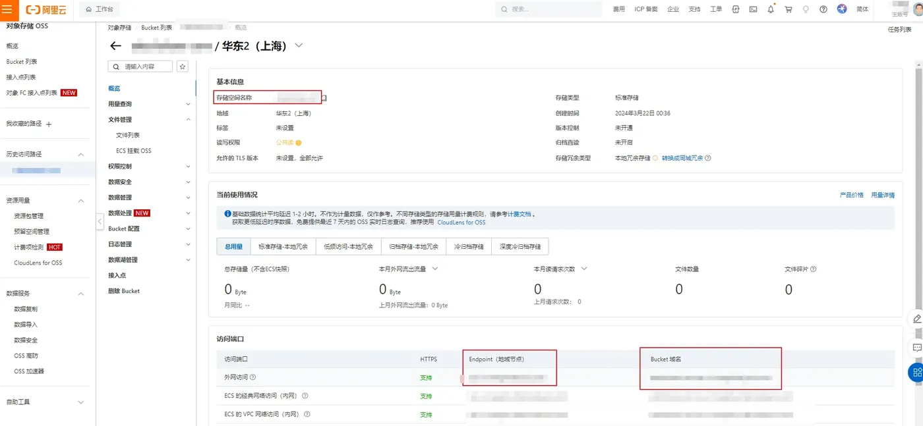The width and height of the screenshot is (923, 426).
Task: Expand the bucket region dropdown chevron
Action: click(299, 45)
